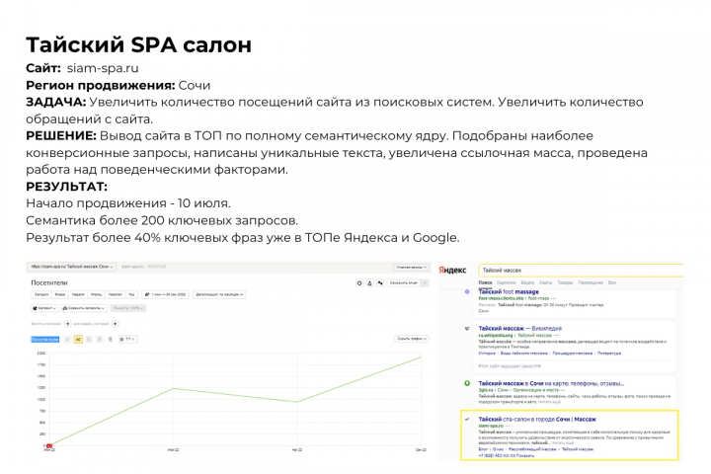711x474 pixels.
Task: Open Детализация: по месяцам dropdown
Action: click(x=219, y=294)
